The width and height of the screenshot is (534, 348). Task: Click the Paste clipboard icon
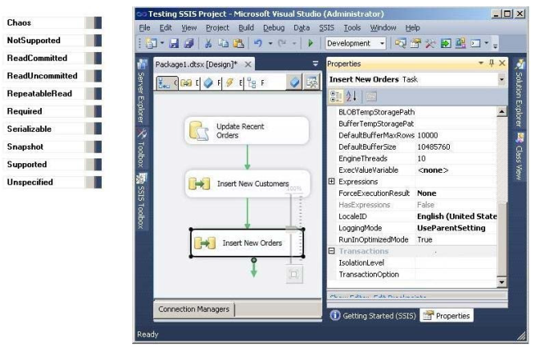click(239, 43)
